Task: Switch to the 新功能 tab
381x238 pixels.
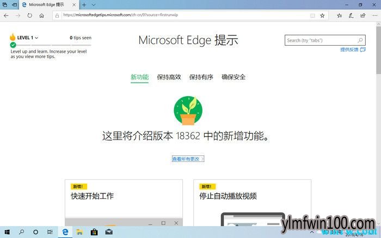Action: (139, 77)
